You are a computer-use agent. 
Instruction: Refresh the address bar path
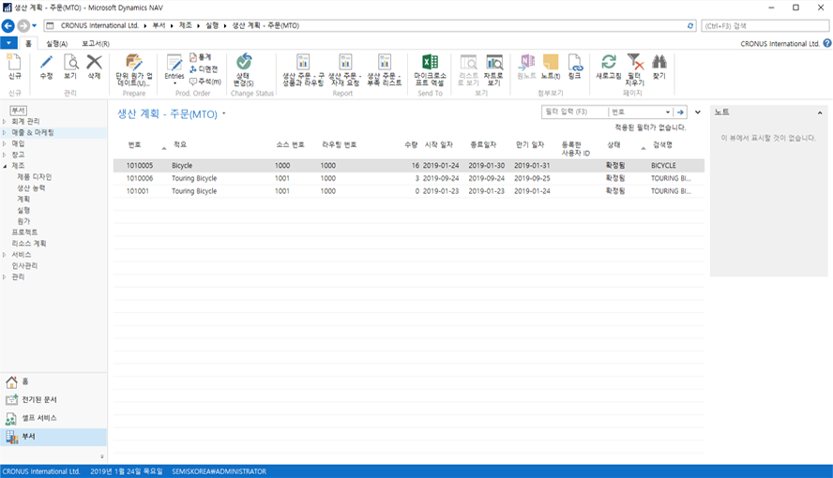click(x=690, y=25)
